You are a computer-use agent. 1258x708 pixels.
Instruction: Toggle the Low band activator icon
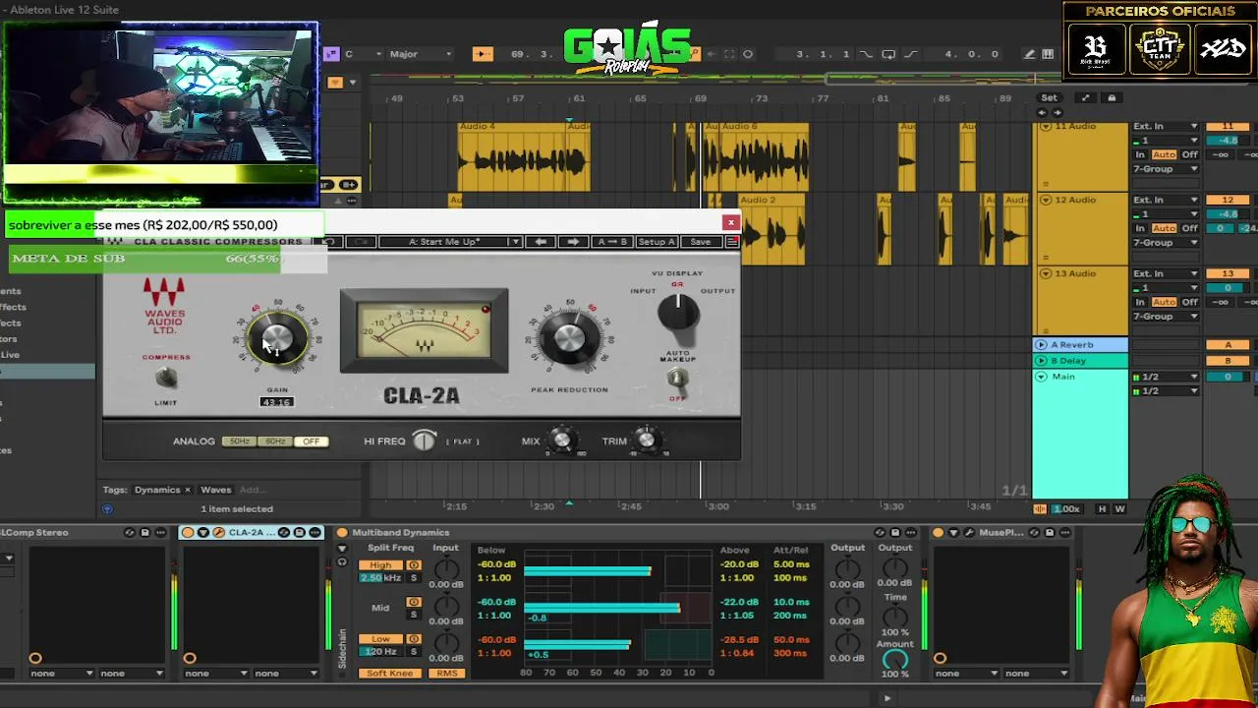(x=414, y=639)
